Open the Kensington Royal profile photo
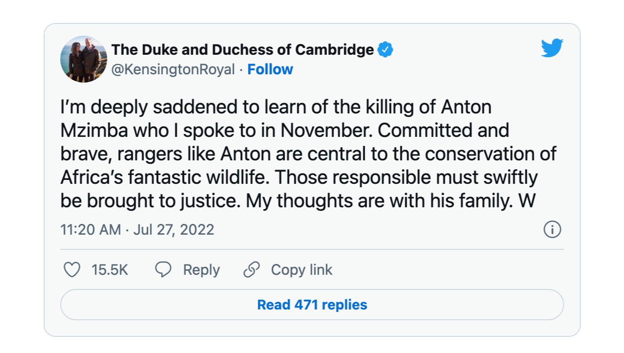 [83, 59]
